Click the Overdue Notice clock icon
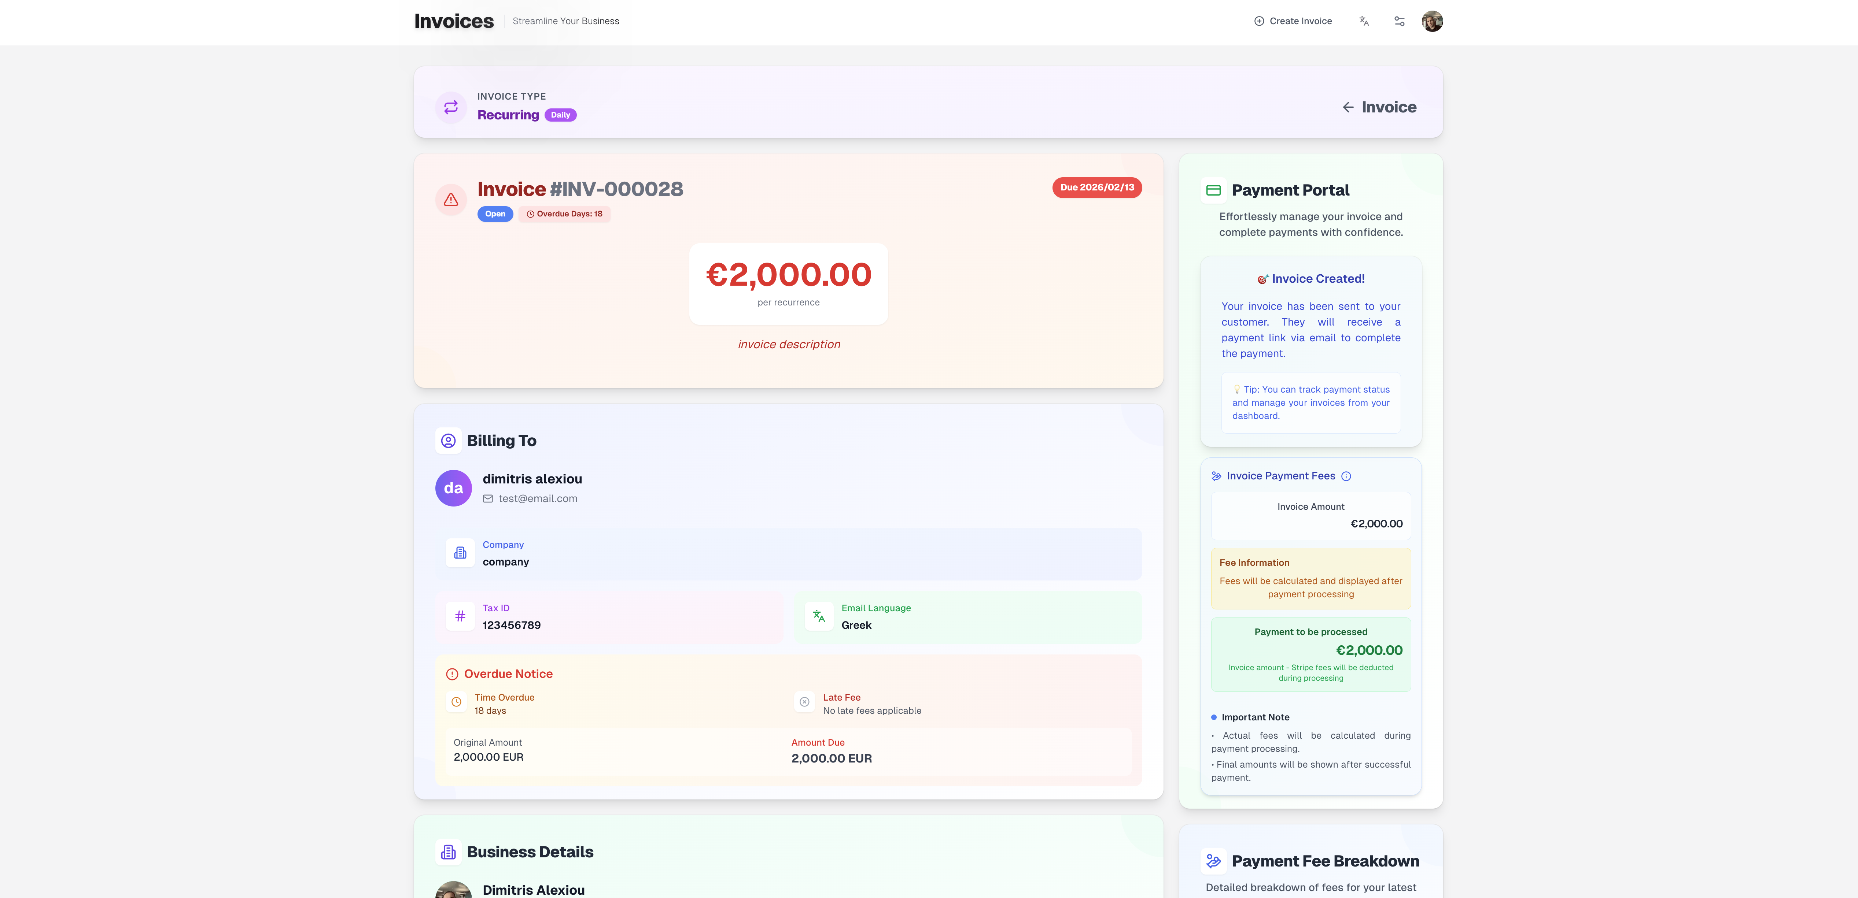 click(457, 701)
